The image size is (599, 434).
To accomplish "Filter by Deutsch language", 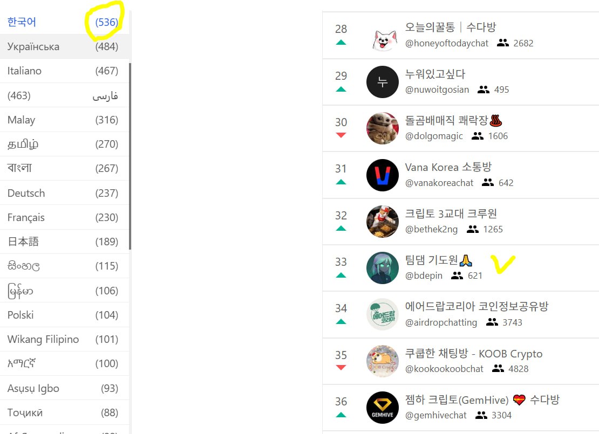I will (x=64, y=193).
